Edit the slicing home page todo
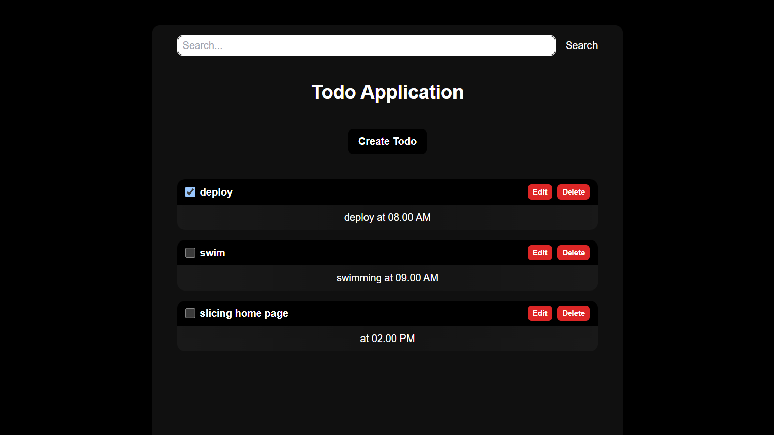 coord(539,313)
